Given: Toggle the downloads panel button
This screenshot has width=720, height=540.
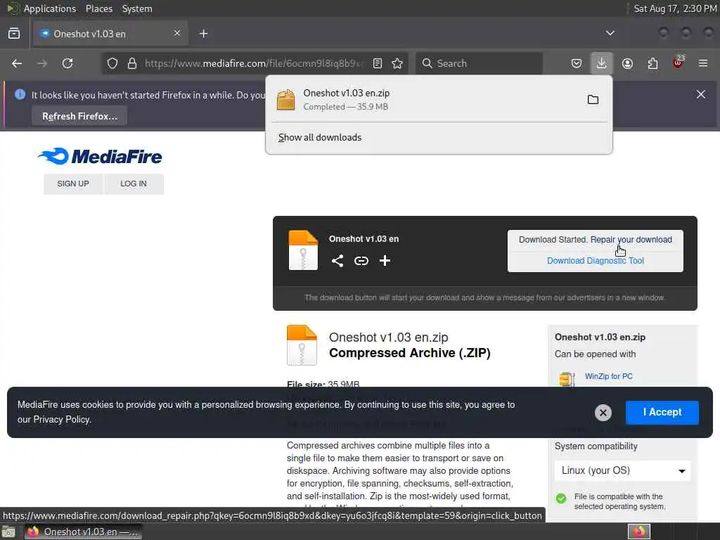Looking at the screenshot, I should (602, 63).
